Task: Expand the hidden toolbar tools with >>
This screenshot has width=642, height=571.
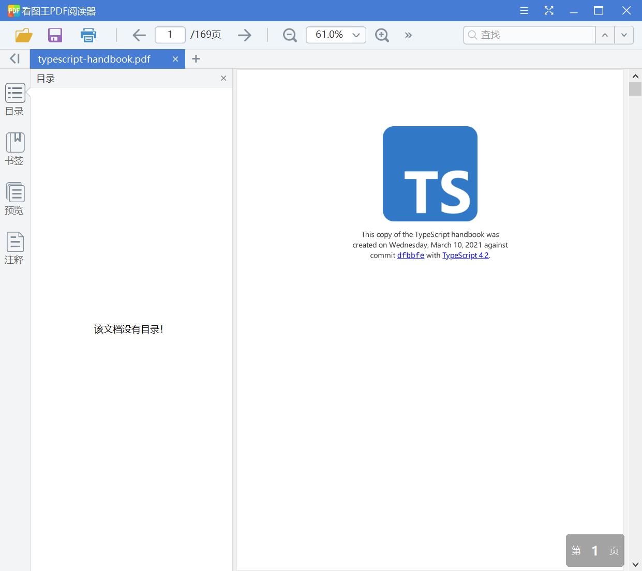Action: click(408, 35)
